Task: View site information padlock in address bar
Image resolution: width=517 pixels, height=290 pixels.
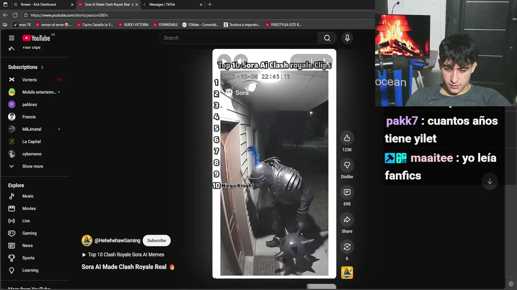Action: pos(26,15)
